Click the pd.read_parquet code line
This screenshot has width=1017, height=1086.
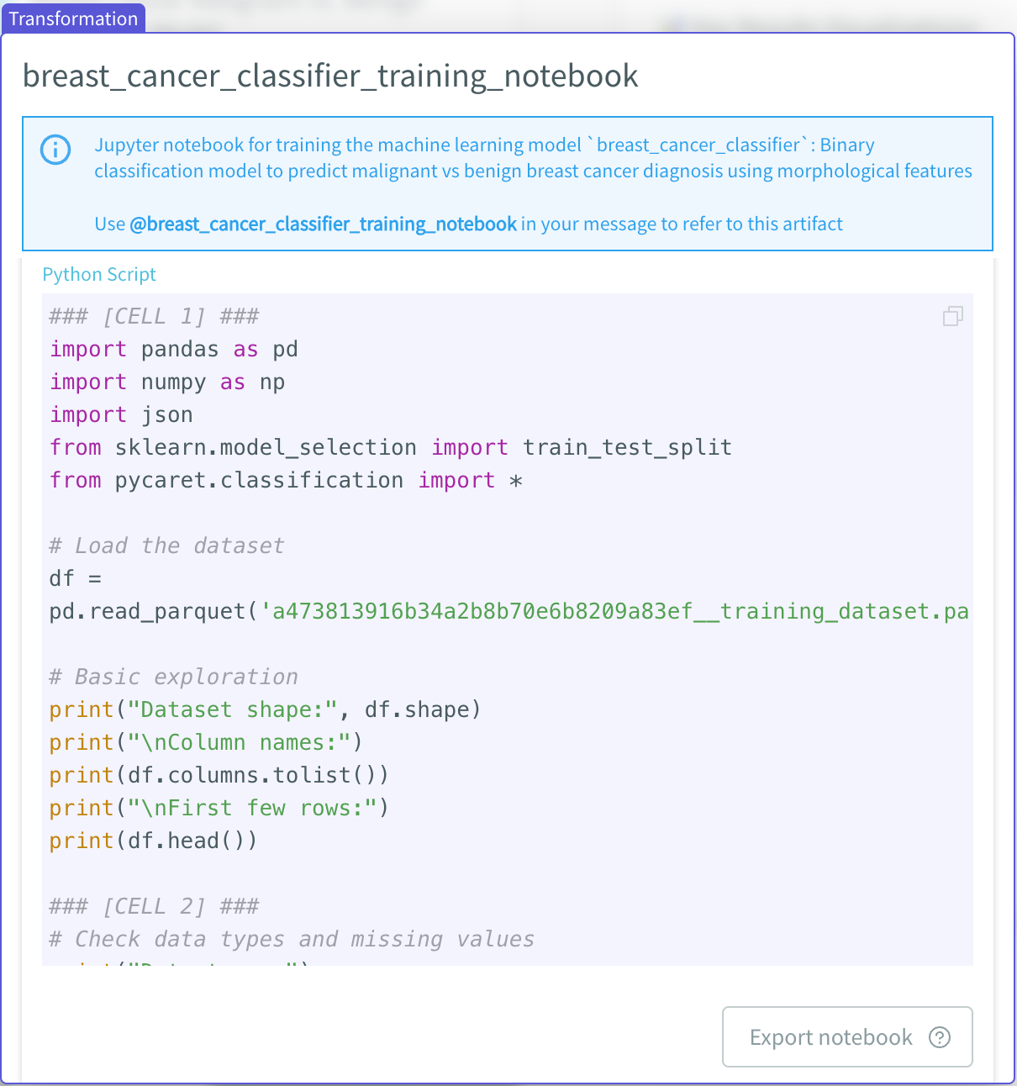tap(508, 611)
